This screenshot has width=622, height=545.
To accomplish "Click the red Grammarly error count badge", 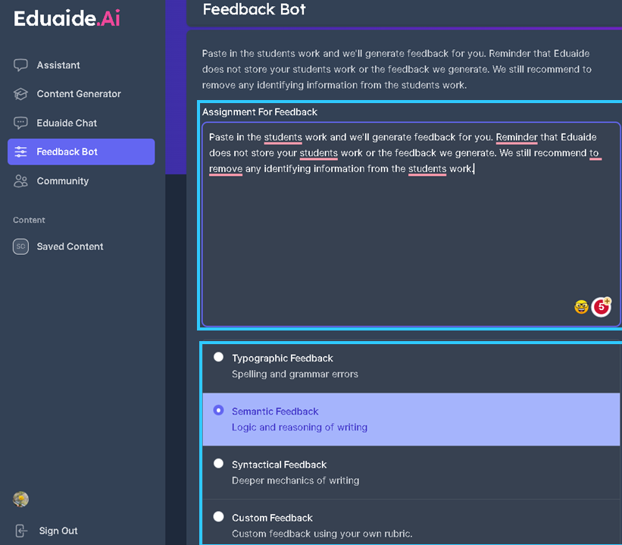I will click(602, 306).
